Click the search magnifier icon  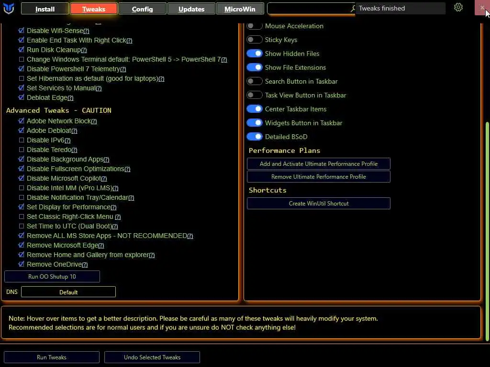click(x=353, y=9)
